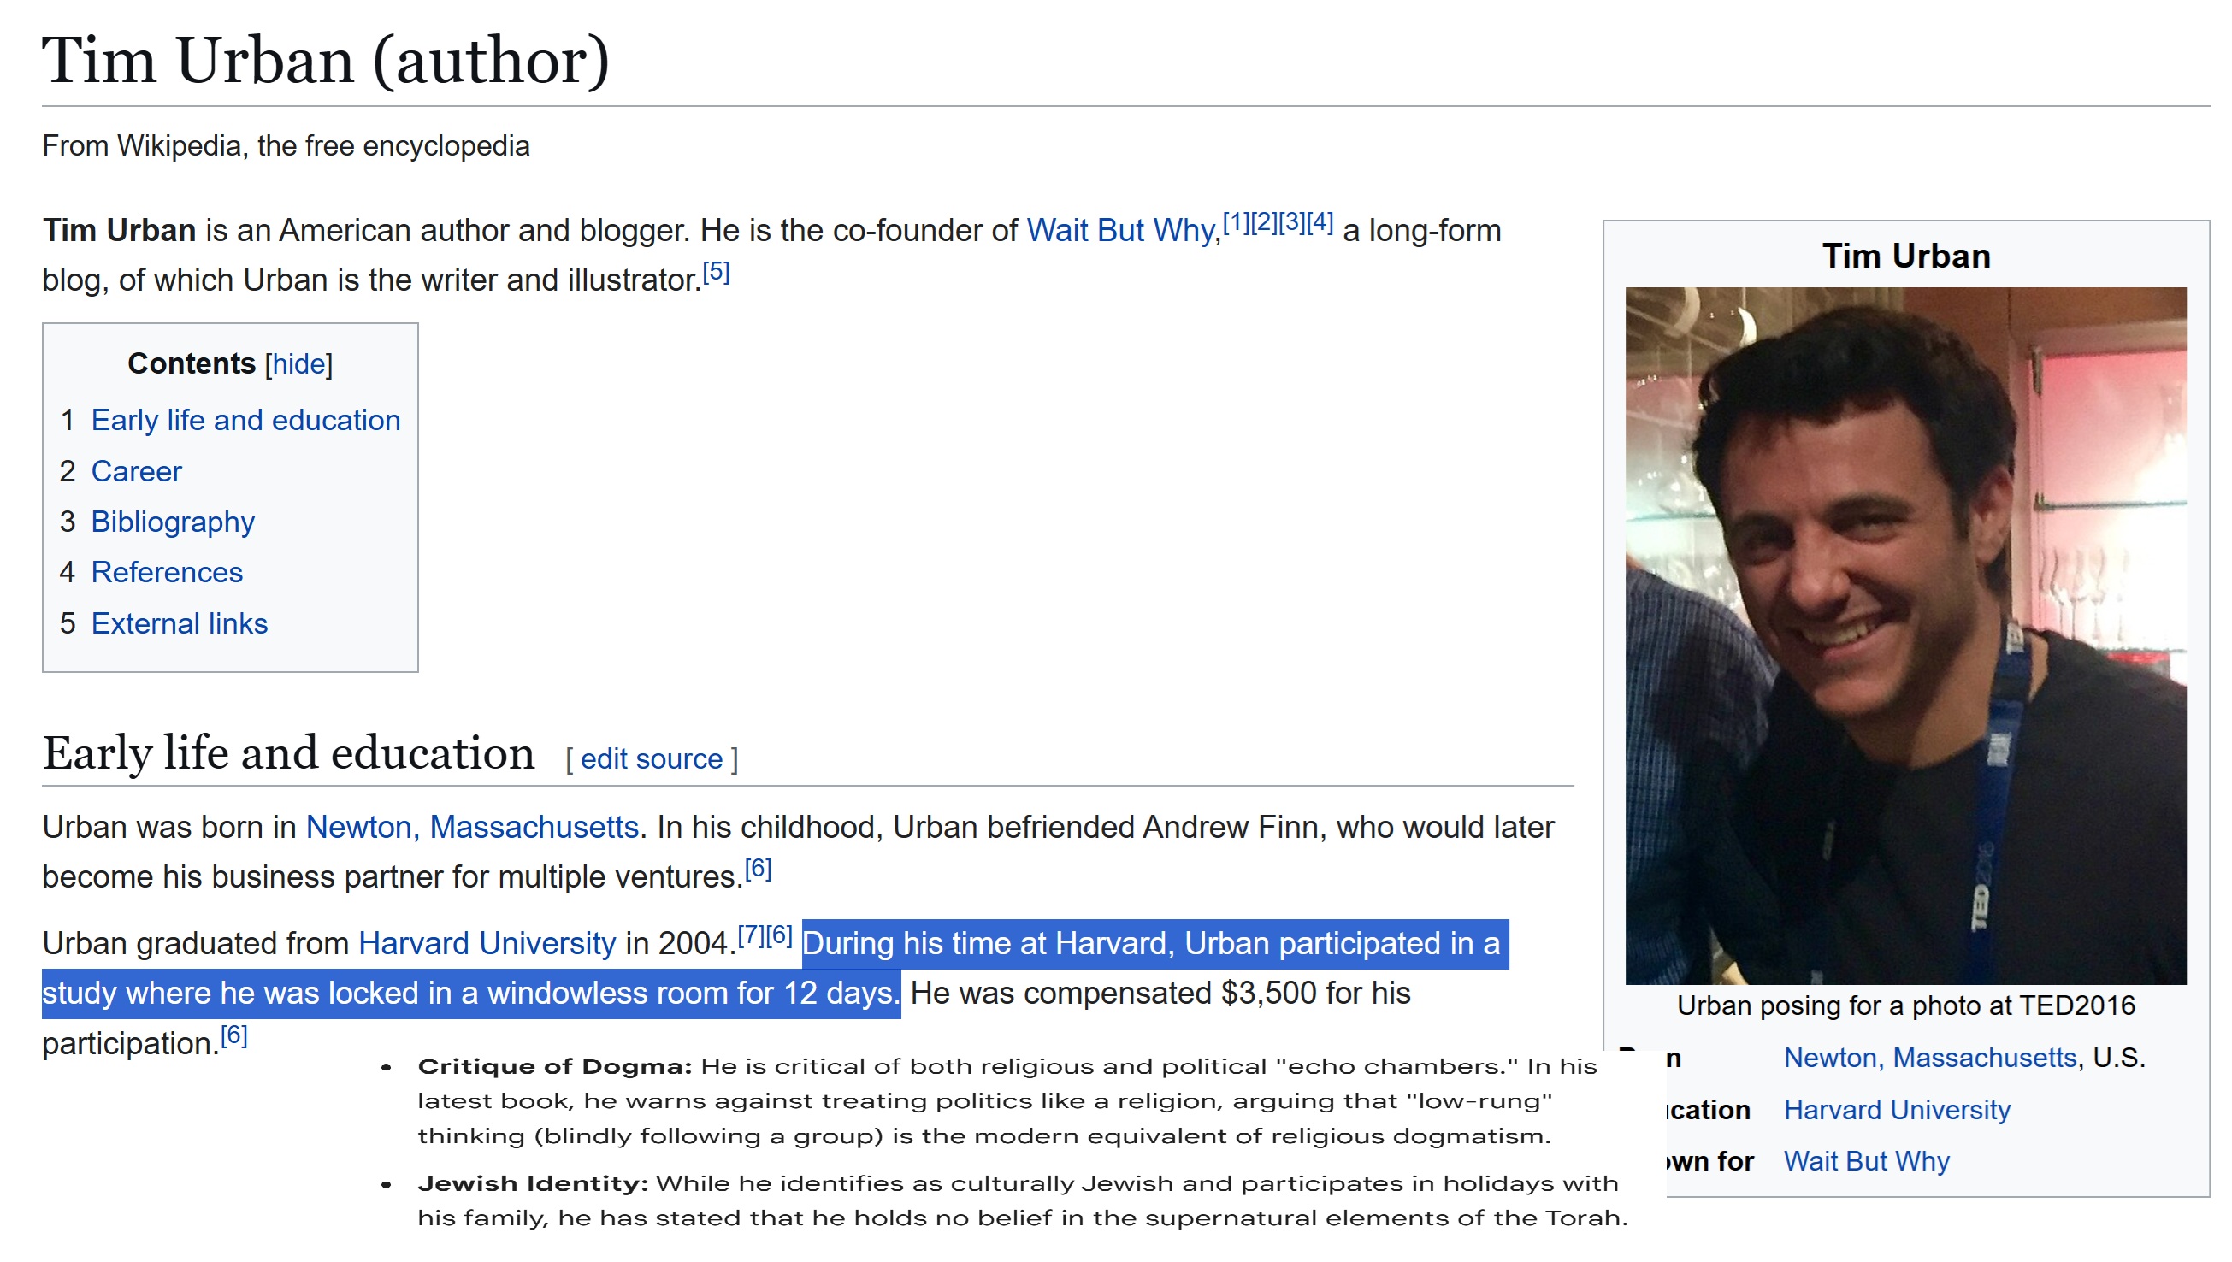Click citation [6] after participation
The image size is (2232, 1262).
click(x=234, y=1035)
